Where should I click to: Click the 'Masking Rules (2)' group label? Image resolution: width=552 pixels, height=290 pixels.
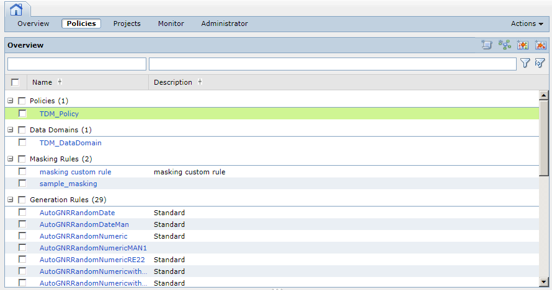coord(61,159)
